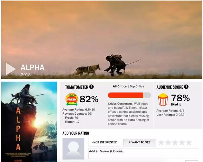Mark the movie as Not Interested
The image size is (203, 162).
(104, 142)
